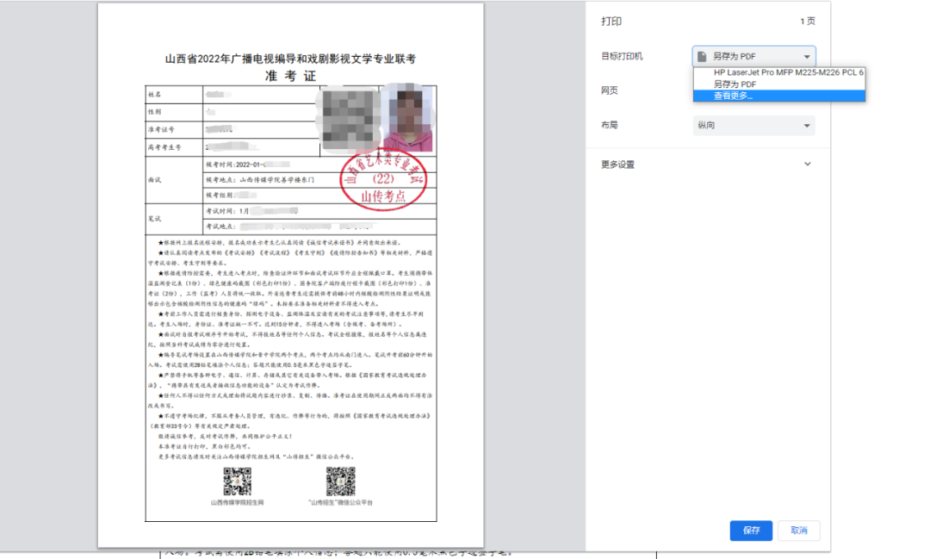
Task: Click the 布局 layout label
Action: tap(610, 126)
